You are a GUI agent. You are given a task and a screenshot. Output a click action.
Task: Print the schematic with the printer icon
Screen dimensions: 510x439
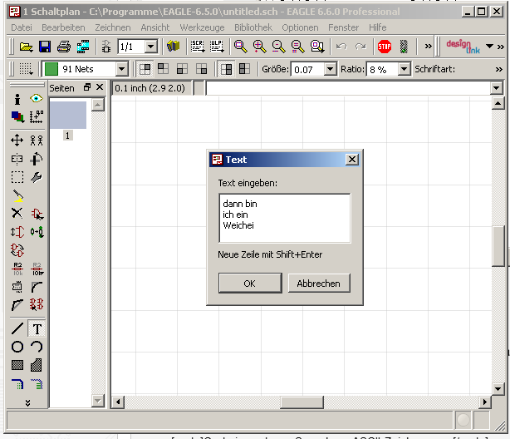[x=64, y=47]
